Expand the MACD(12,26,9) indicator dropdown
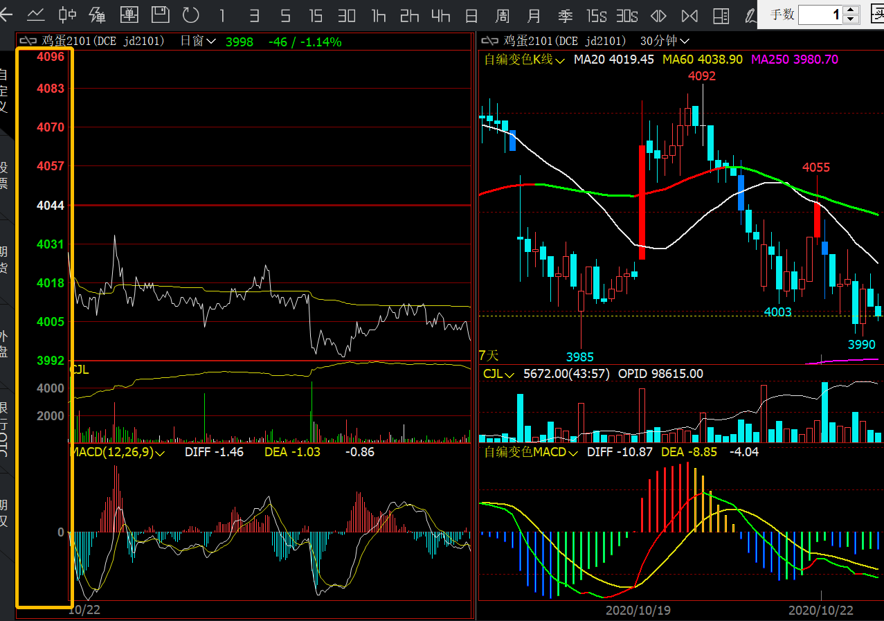Viewport: 884px width, 621px height. click(117, 452)
